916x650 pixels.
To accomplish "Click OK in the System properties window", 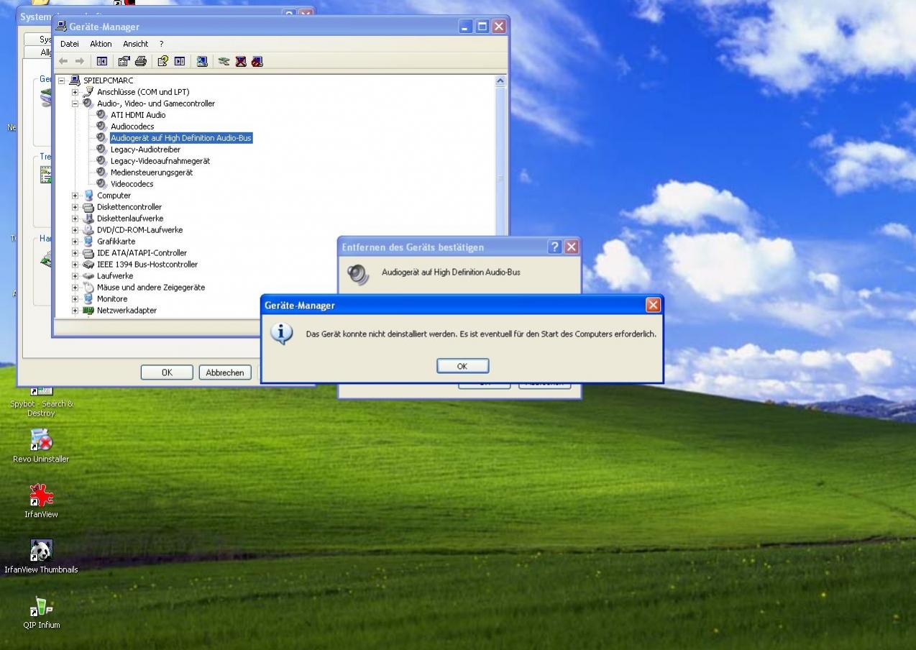I will (167, 372).
